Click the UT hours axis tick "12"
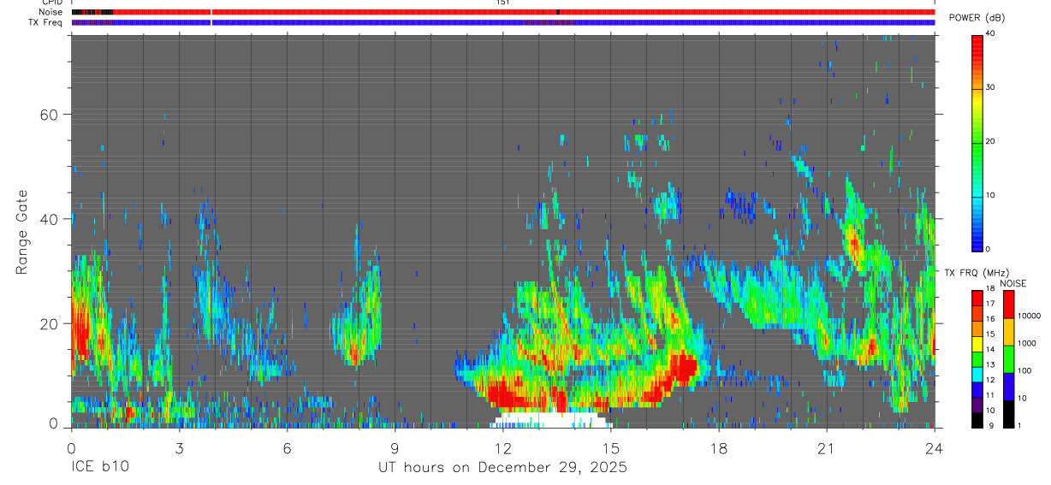 pyautogui.click(x=502, y=447)
